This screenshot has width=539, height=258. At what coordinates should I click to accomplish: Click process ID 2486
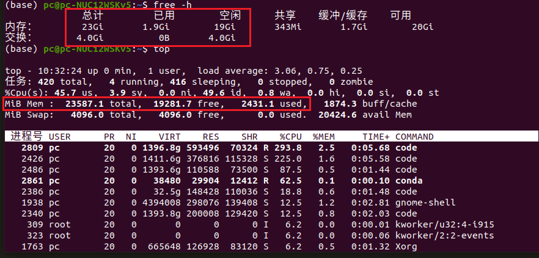32,170
